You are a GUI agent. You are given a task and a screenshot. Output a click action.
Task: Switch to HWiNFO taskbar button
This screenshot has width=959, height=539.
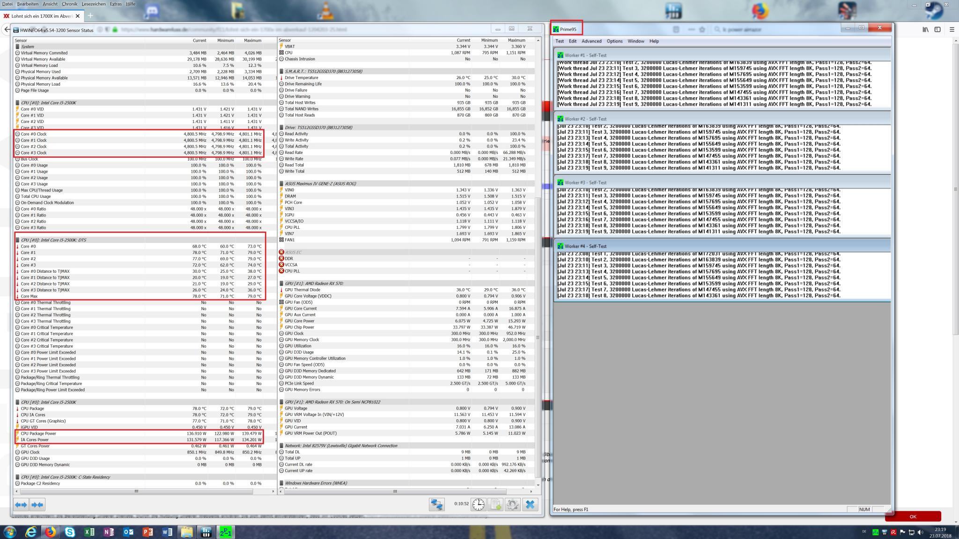tap(206, 532)
